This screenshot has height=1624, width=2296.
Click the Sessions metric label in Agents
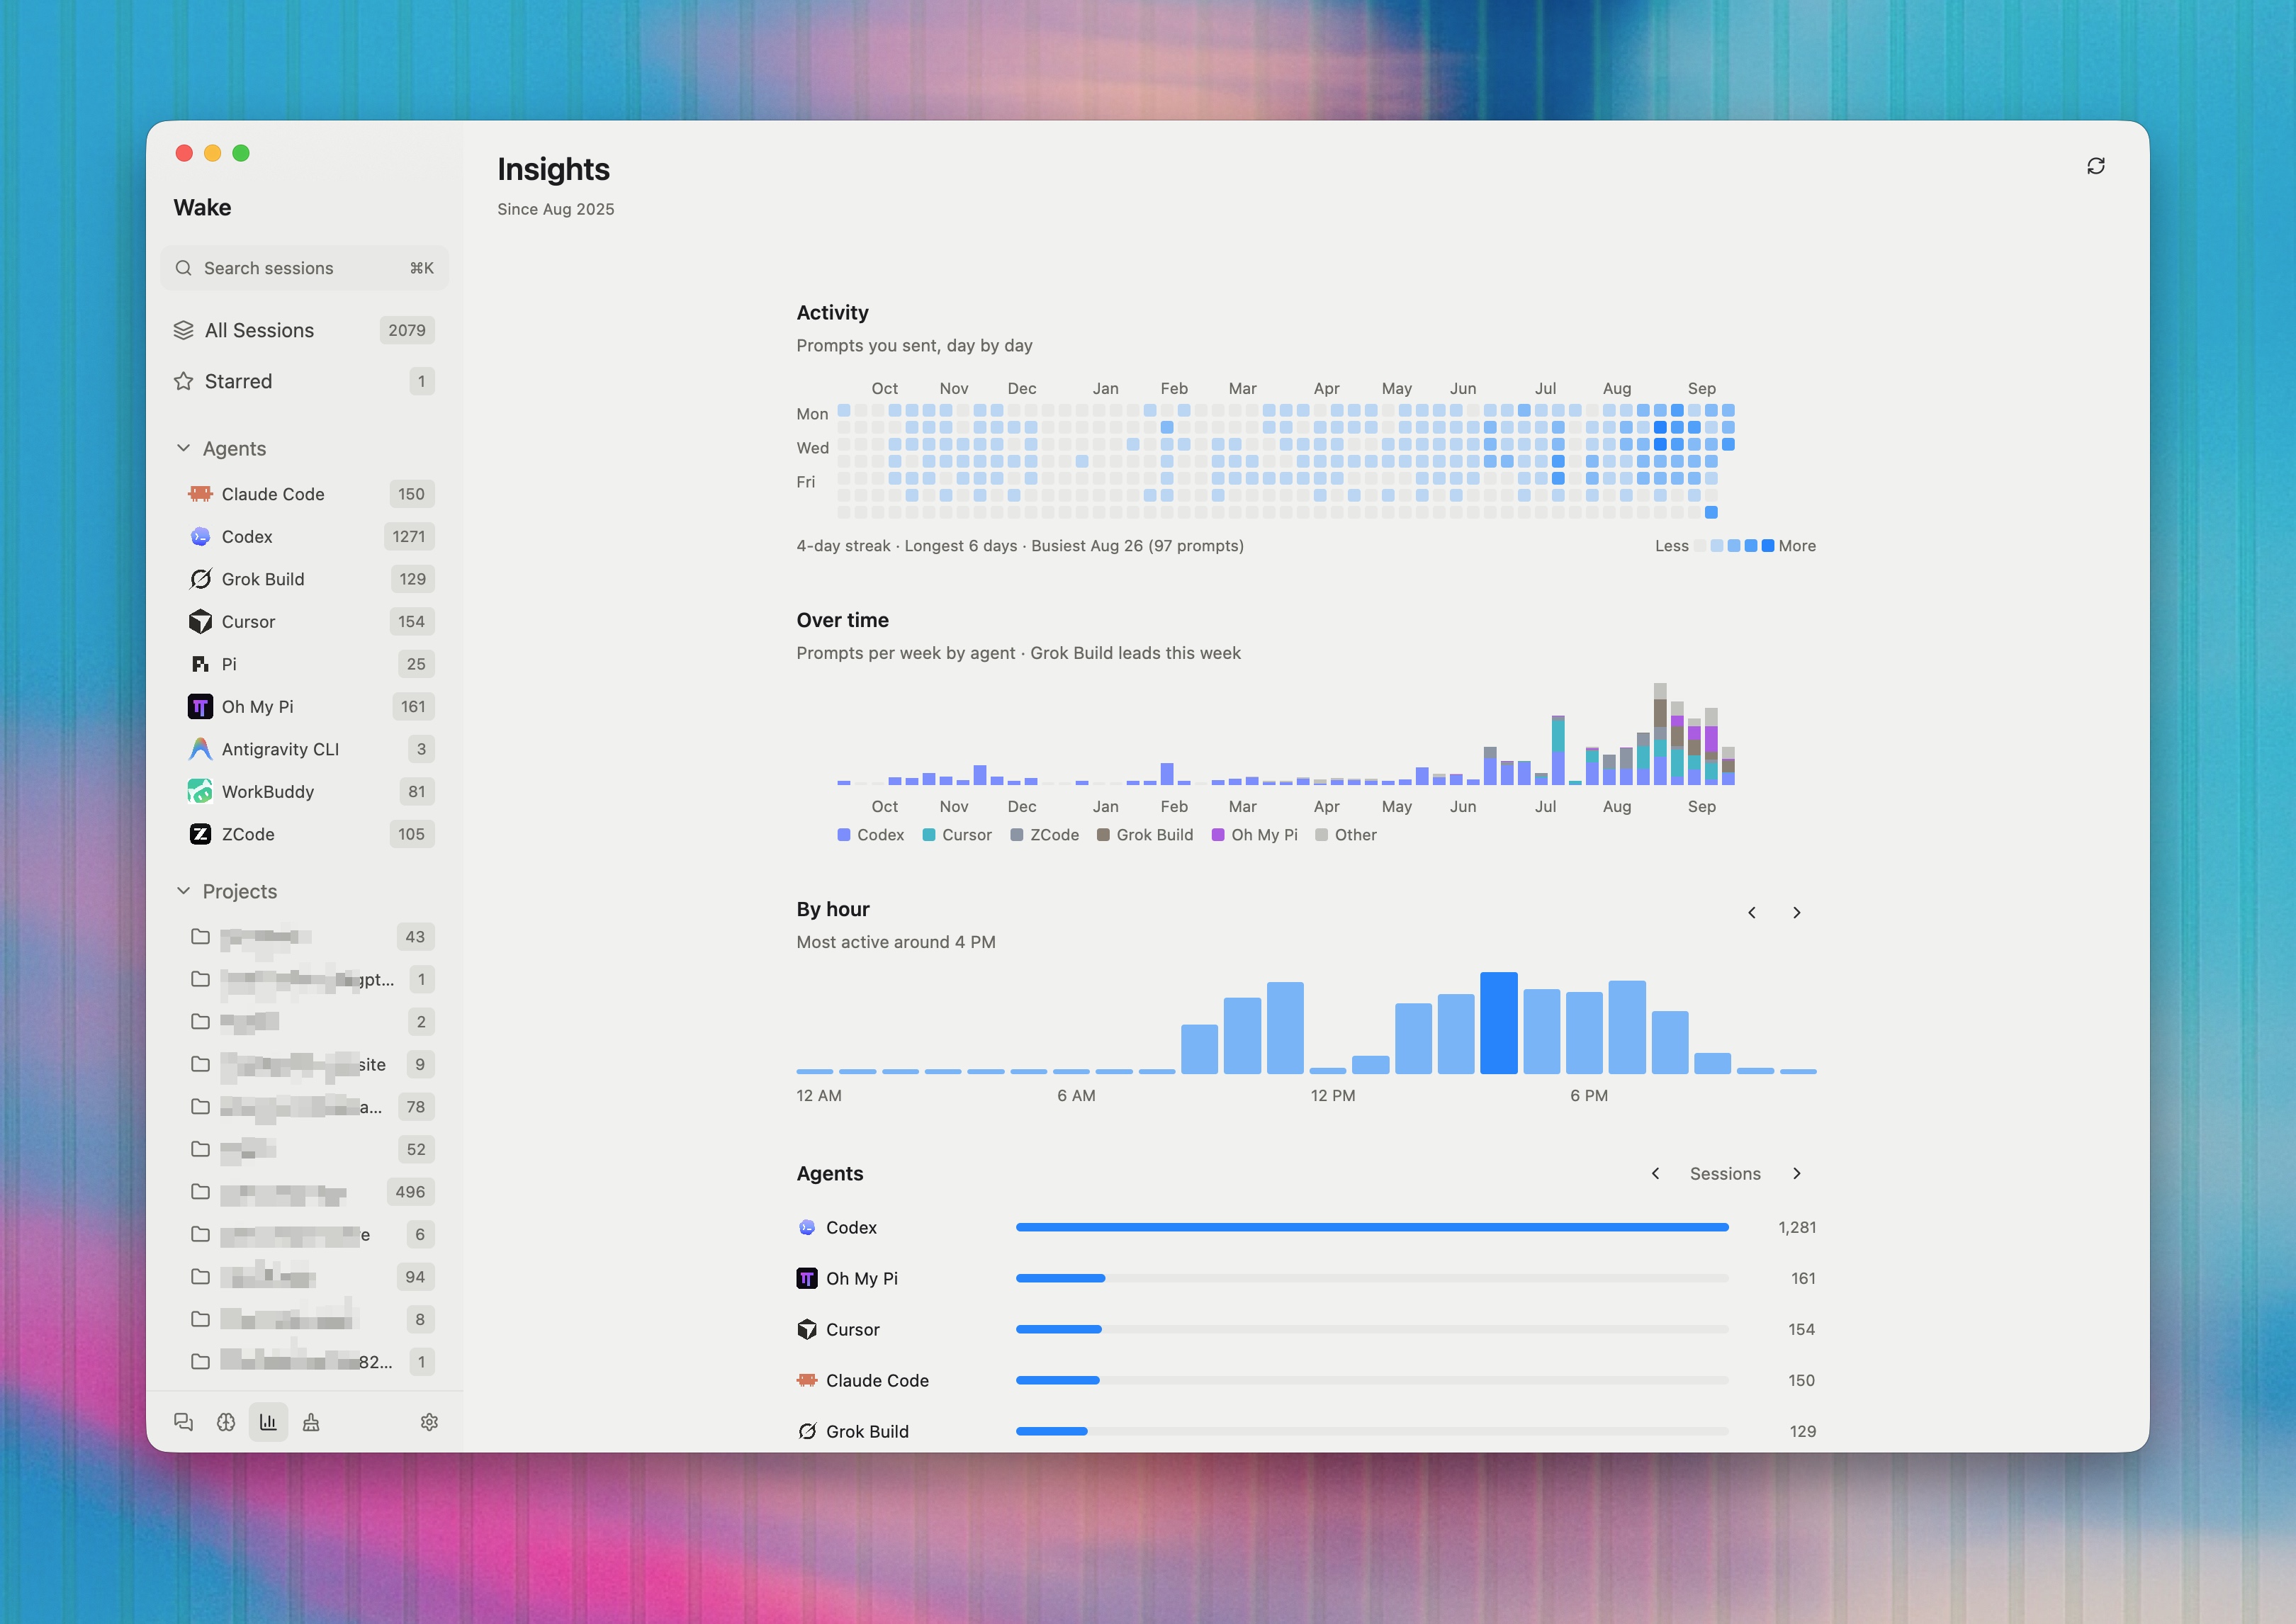point(1725,1174)
